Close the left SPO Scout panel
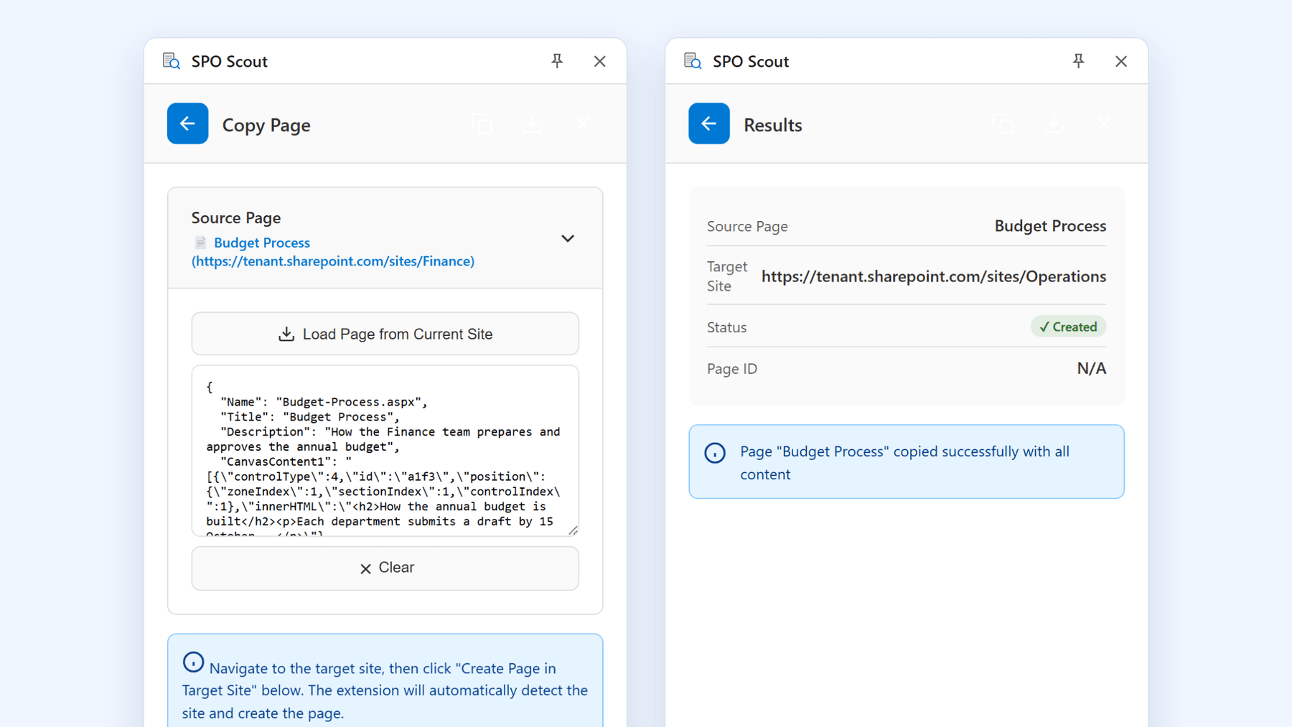1292x727 pixels. pyautogui.click(x=599, y=61)
